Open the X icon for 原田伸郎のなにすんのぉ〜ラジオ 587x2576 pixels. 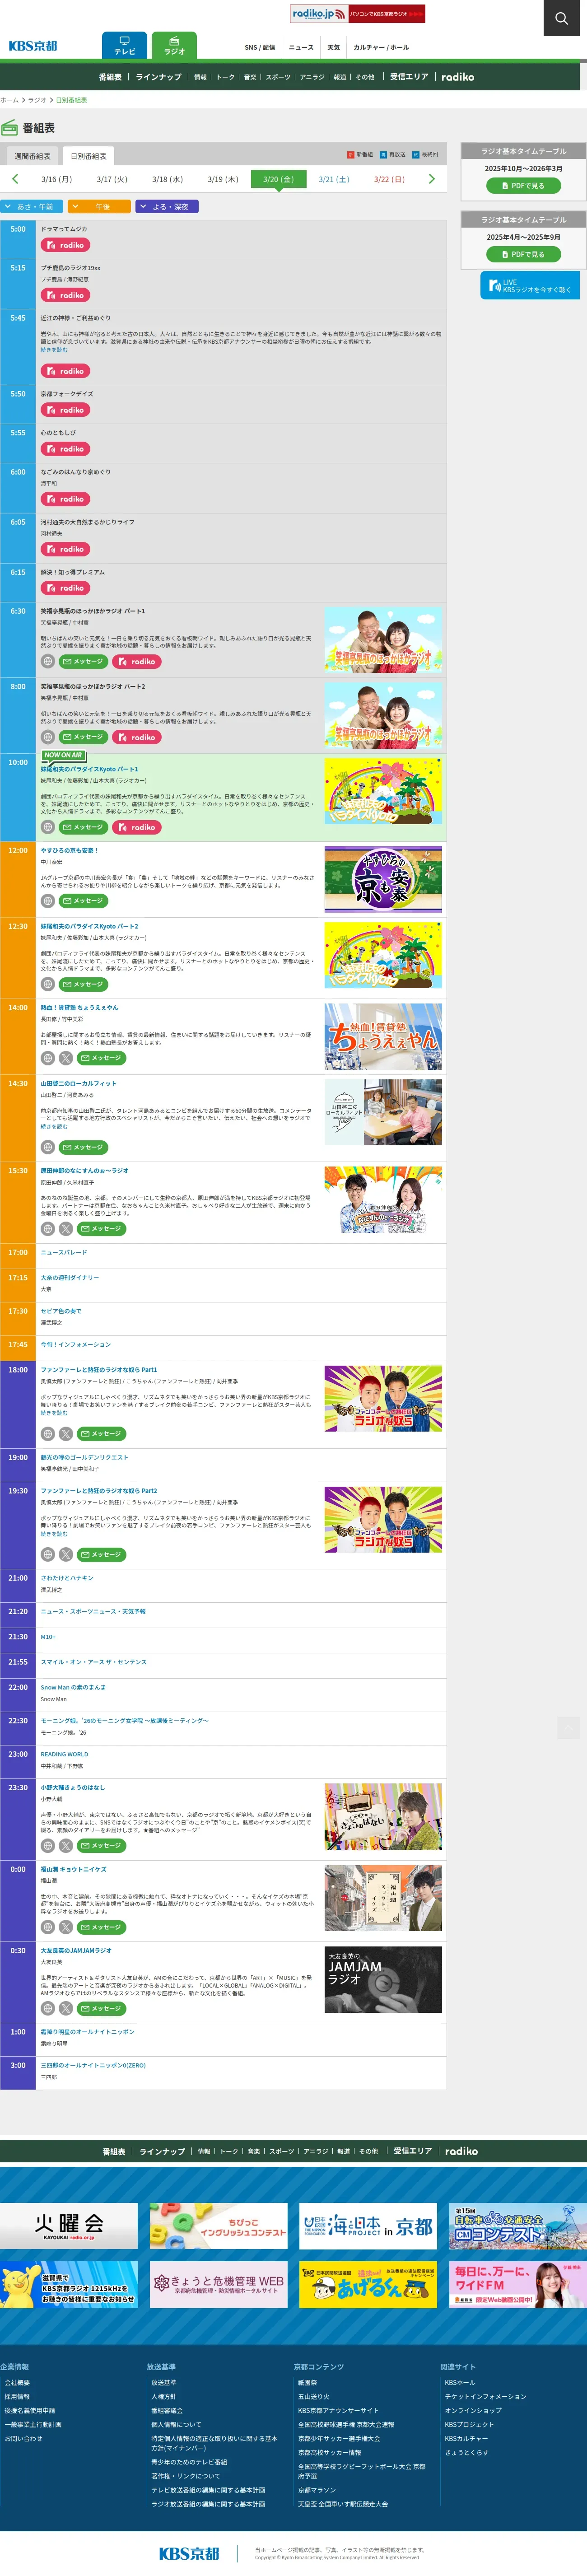pos(66,1229)
